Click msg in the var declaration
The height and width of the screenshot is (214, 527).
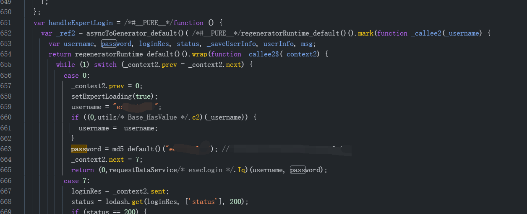tap(308, 43)
